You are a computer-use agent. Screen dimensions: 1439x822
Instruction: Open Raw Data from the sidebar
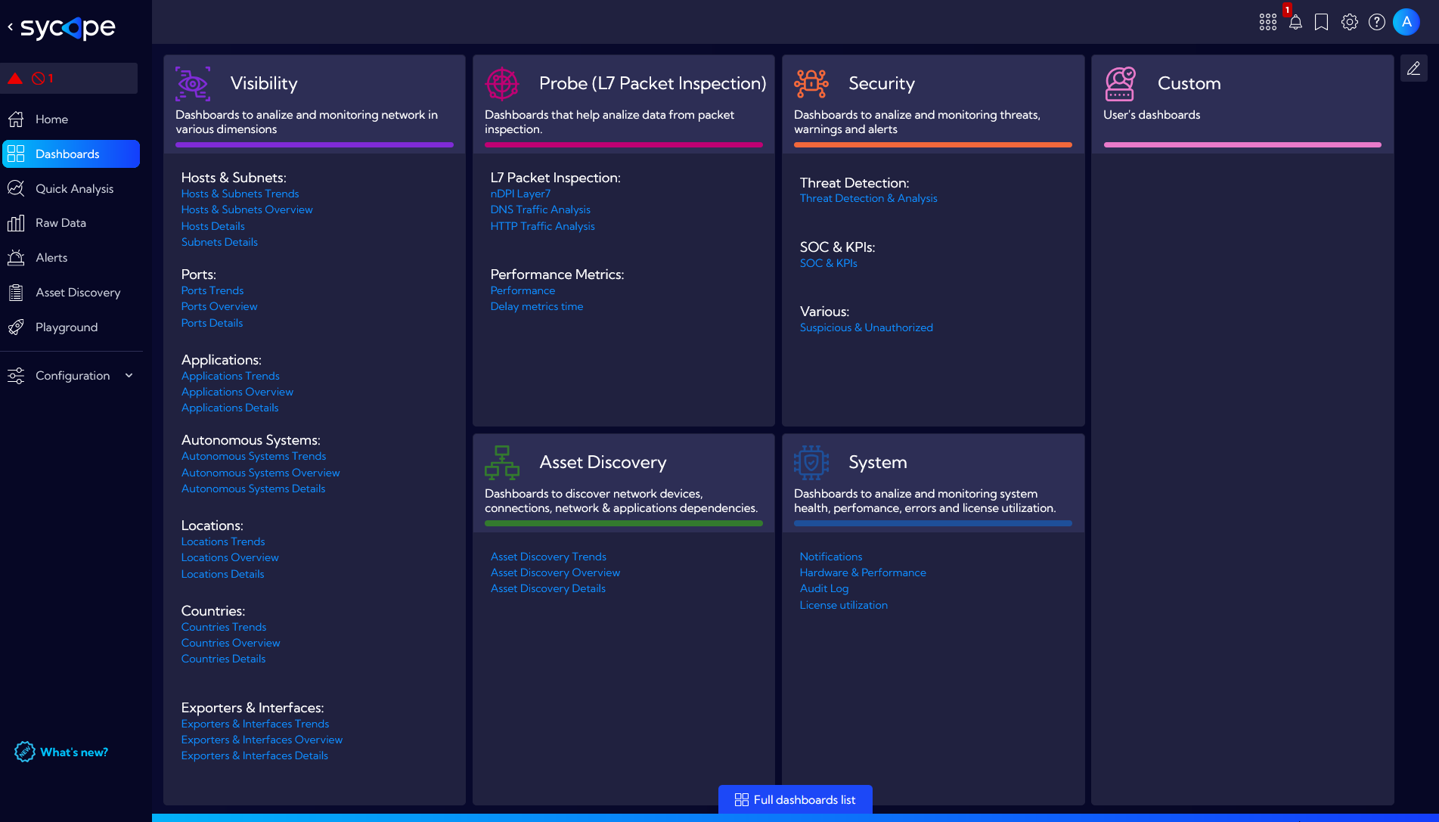[60, 223]
